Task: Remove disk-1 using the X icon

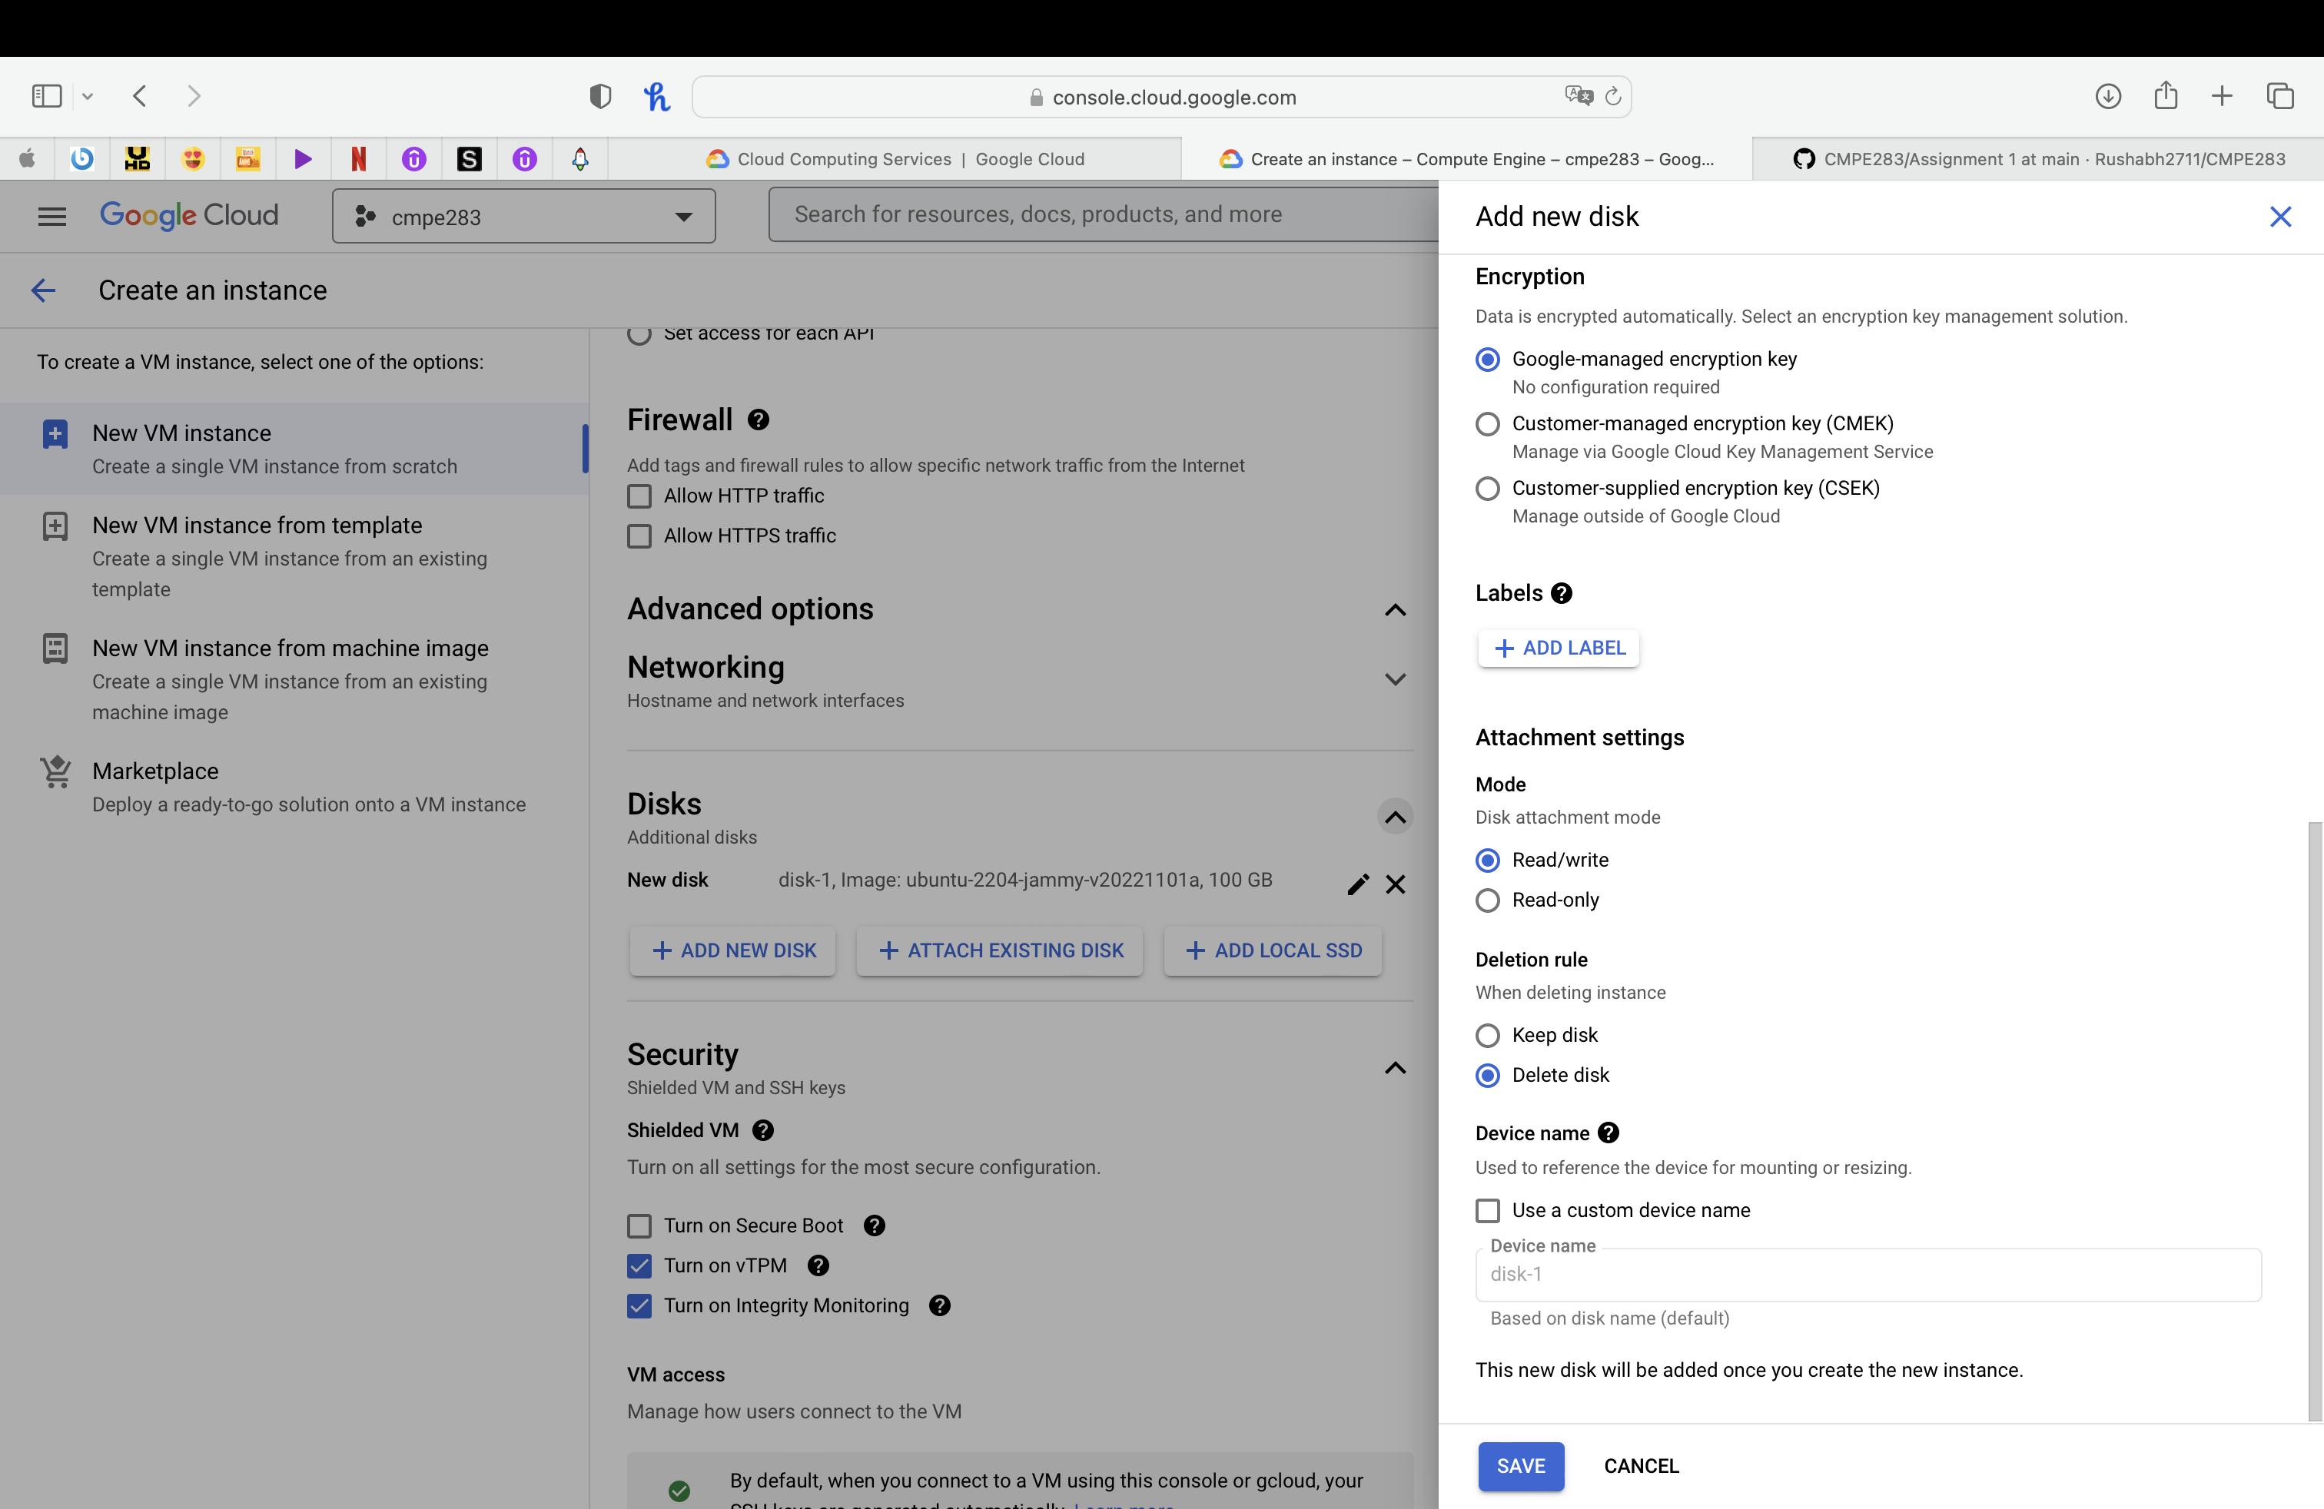Action: click(1396, 884)
